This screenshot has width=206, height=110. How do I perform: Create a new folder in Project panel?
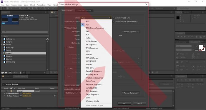[x=6, y=72]
